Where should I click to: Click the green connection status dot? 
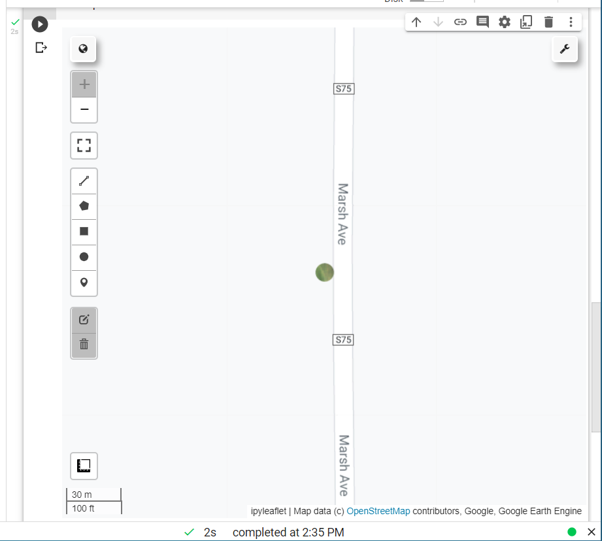(x=572, y=532)
